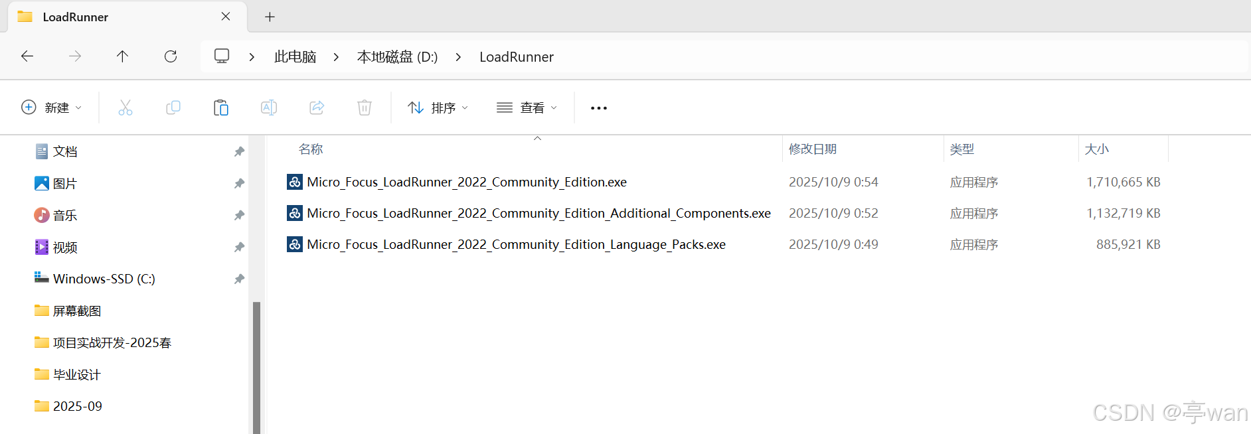Open 屏幕截图 folder in sidebar
The image size is (1251, 434).
coord(77,311)
